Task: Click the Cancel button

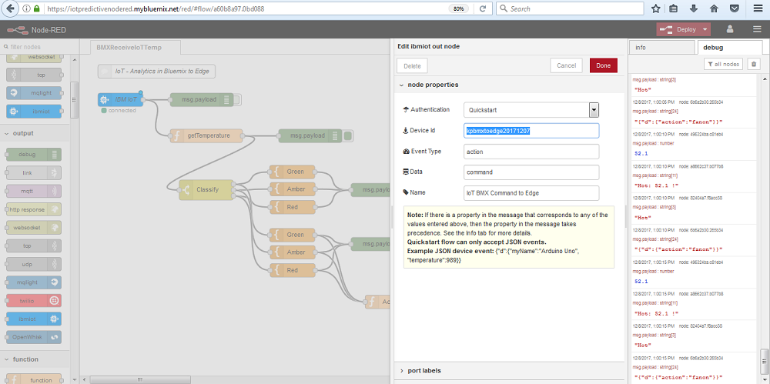Action: click(566, 66)
